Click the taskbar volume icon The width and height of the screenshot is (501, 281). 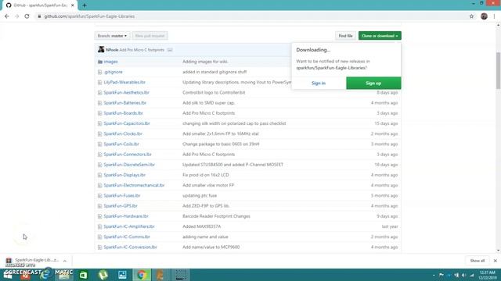464,275
